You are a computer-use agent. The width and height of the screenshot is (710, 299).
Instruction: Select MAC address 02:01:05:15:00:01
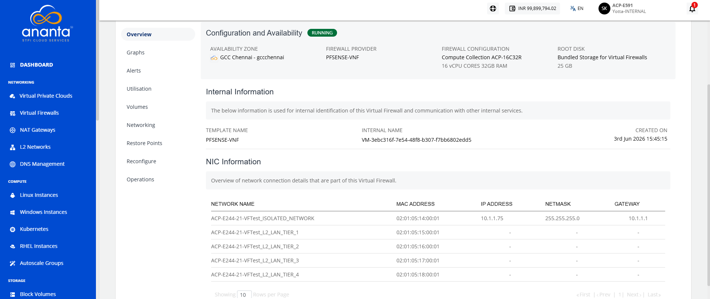[418, 232]
